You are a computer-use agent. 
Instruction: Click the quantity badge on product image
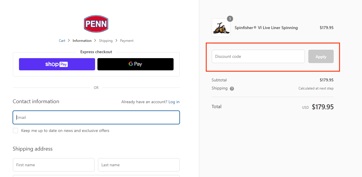[x=230, y=19]
